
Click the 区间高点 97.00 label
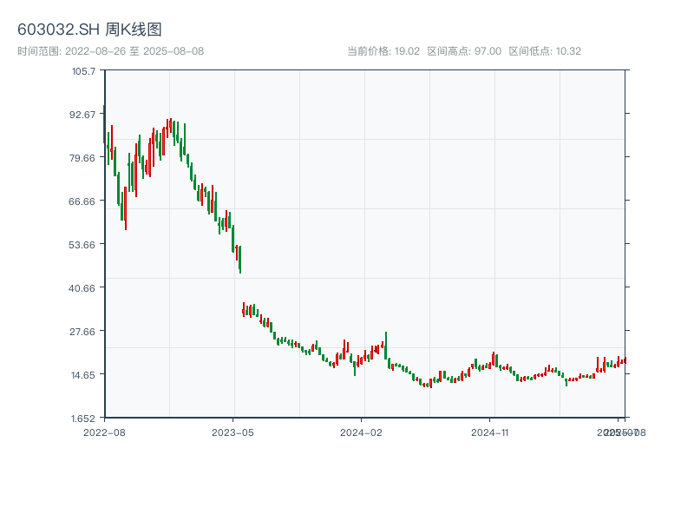pos(464,51)
